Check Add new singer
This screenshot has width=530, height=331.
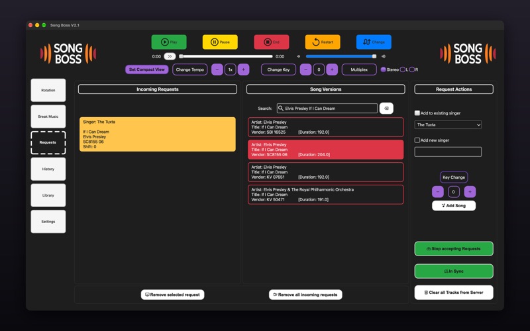417,140
